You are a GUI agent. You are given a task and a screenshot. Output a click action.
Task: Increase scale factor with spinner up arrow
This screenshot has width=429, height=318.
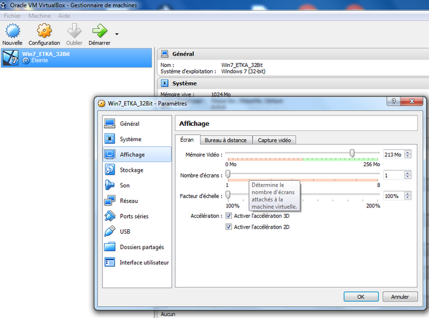pos(408,194)
